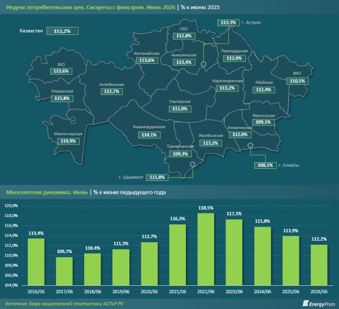Click the 2024/06 bar in chart
This screenshot has height=309, width=339.
pos(263,256)
